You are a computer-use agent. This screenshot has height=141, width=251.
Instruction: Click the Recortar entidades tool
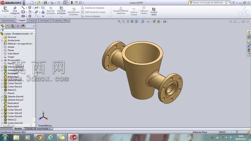click(x=51, y=10)
